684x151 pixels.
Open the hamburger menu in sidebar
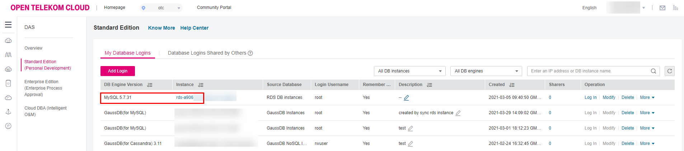click(x=8, y=25)
